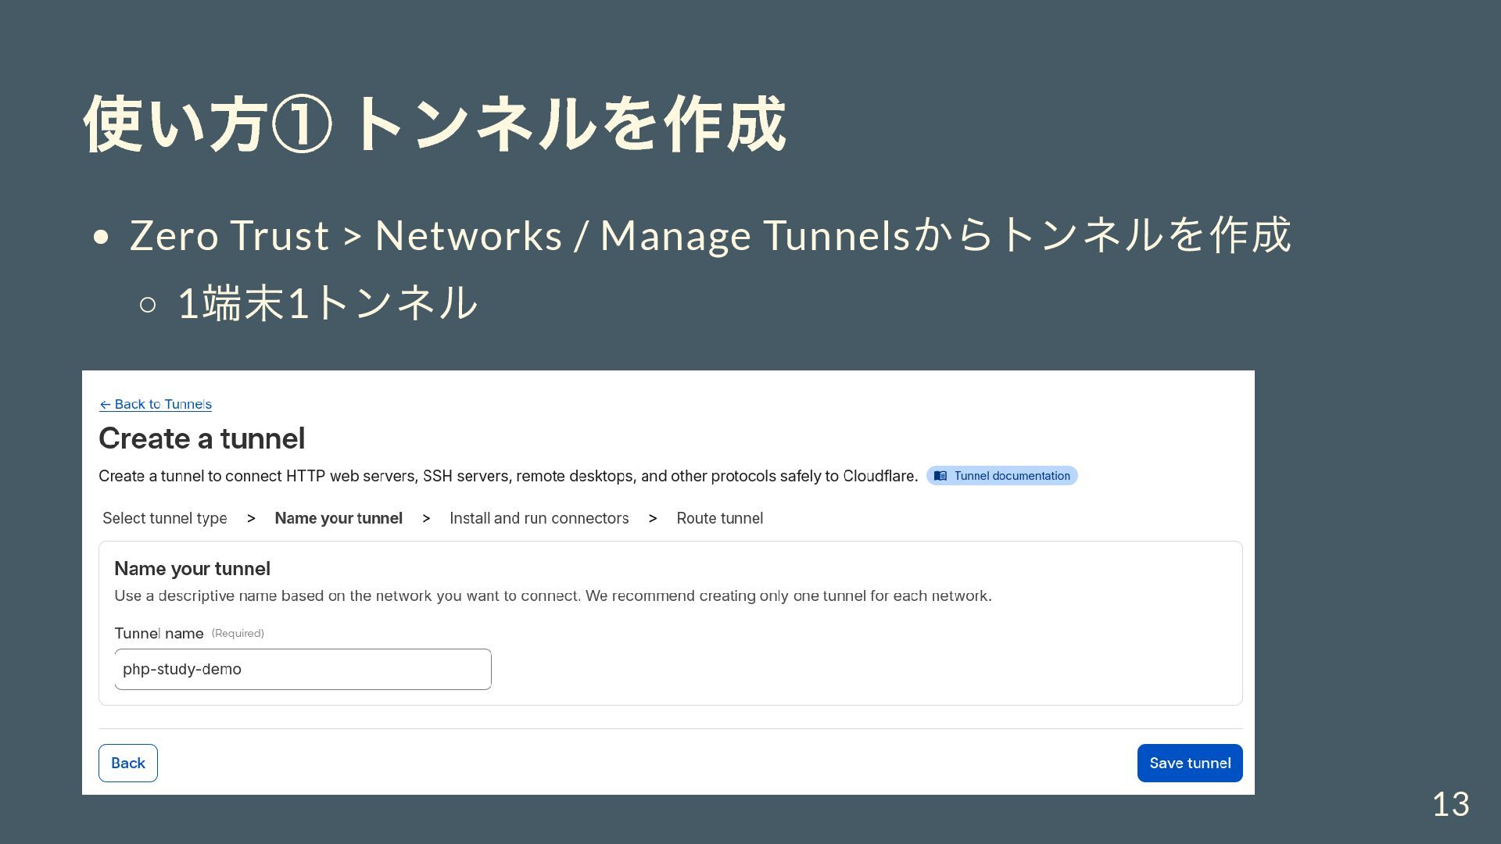
Task: Click the Name your tunnel section heading
Action: 192,569
